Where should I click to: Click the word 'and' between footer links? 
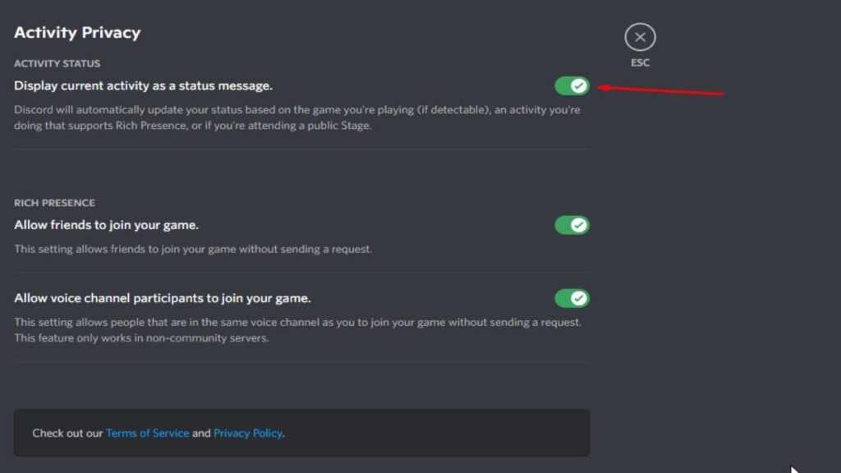pos(201,433)
